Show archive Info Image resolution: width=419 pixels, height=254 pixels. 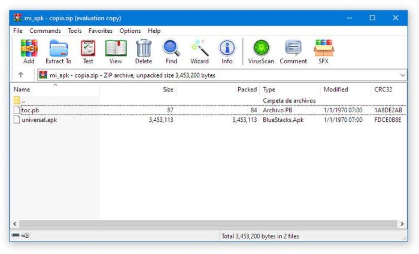[227, 51]
